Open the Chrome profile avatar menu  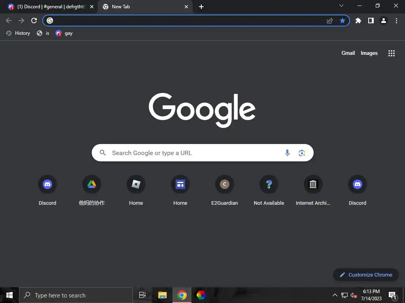coord(384,21)
